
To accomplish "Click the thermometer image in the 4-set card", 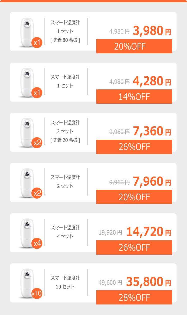I will click(27, 233).
